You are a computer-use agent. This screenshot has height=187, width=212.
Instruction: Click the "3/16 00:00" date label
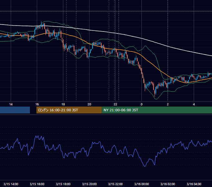tap(142, 184)
